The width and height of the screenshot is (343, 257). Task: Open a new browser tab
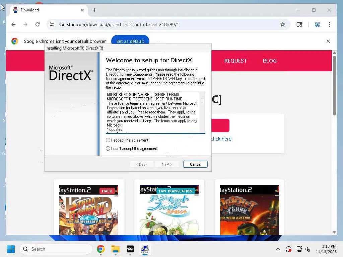pyautogui.click(x=94, y=10)
